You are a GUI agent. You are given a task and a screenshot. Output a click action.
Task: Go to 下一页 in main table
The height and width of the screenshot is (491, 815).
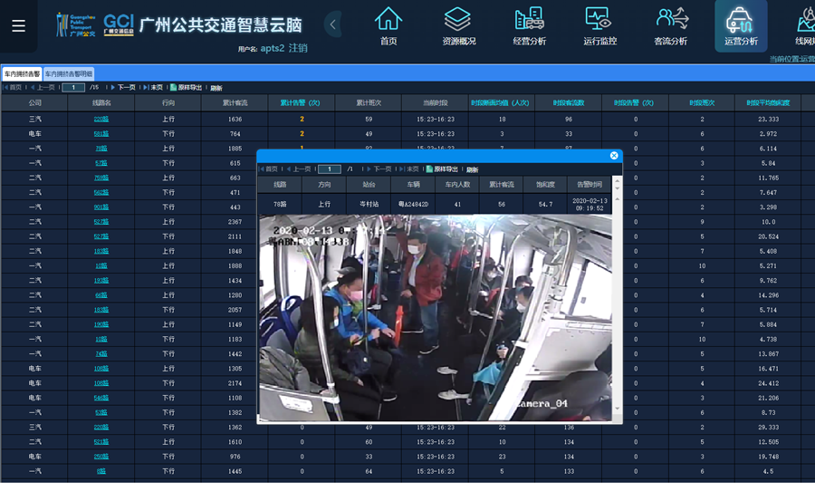pyautogui.click(x=125, y=88)
